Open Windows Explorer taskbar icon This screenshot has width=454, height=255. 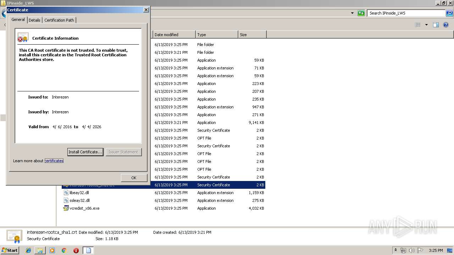pos(40,250)
